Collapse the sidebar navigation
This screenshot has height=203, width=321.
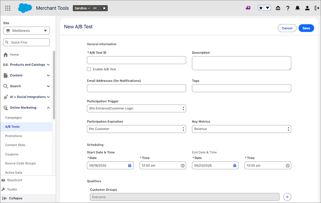pyautogui.click(x=16, y=198)
